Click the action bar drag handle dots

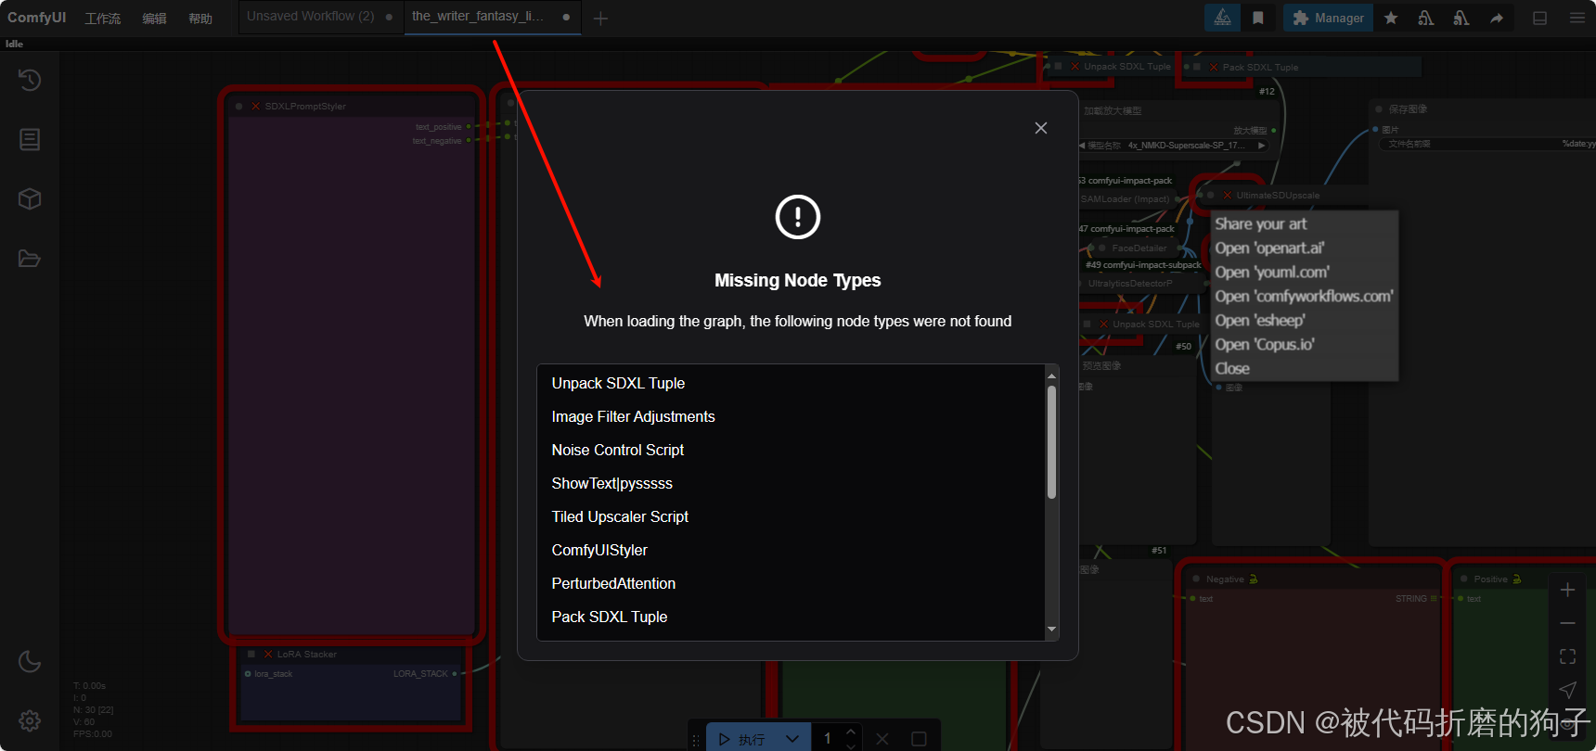696,740
